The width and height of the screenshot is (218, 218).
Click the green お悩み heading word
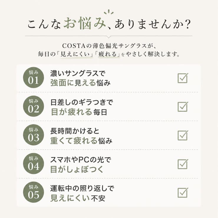[85, 23]
